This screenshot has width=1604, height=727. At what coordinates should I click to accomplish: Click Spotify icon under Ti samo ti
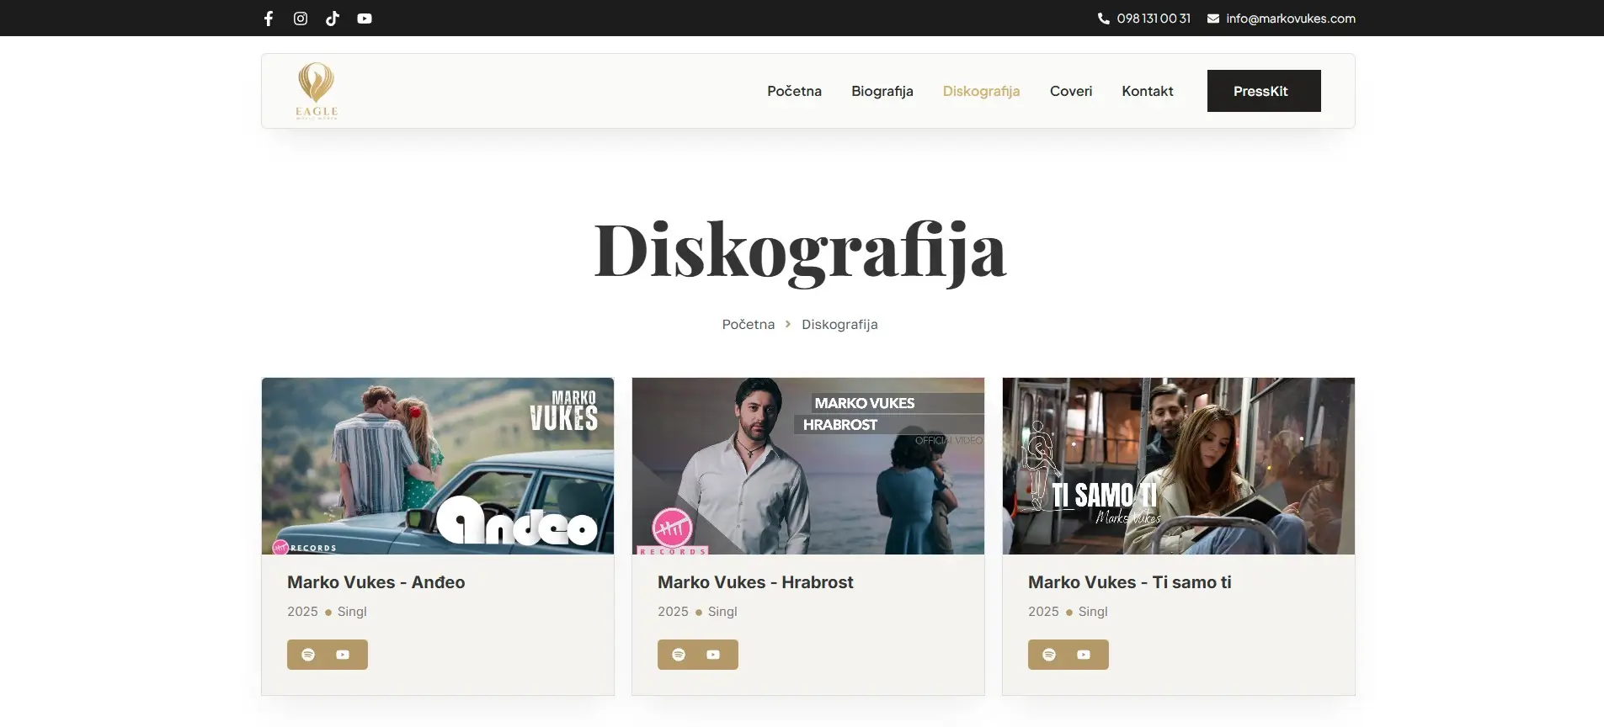(x=1049, y=655)
